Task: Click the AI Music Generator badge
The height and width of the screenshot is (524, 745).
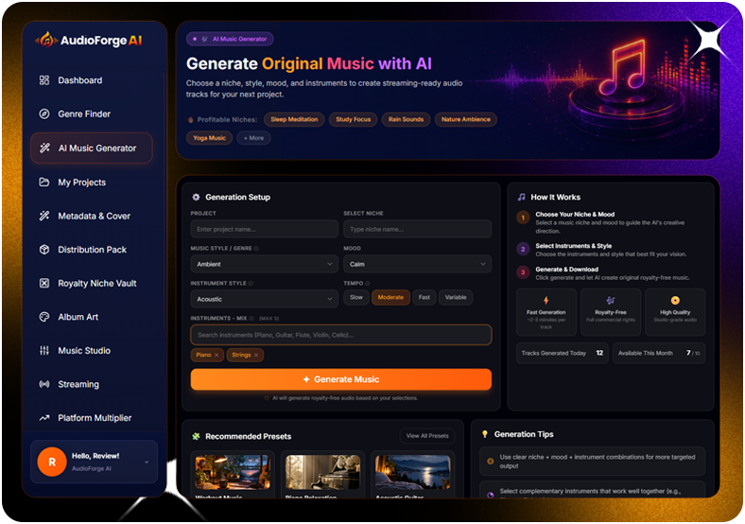Action: pyautogui.click(x=230, y=39)
